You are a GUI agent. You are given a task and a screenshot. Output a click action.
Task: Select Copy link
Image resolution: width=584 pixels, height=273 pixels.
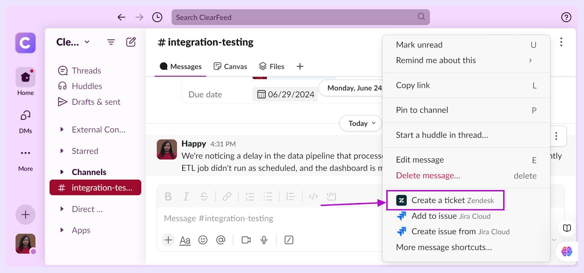(x=466, y=85)
